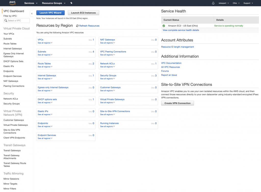Open sidebar Endpoint Services item
Image resolution: width=261 pixels, height=192 pixels.
(12, 76)
